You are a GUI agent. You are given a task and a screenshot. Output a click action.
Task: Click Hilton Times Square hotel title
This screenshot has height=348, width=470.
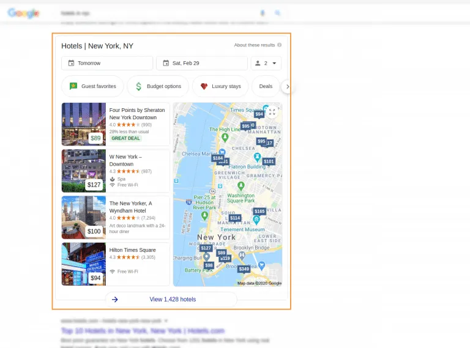[x=132, y=250]
